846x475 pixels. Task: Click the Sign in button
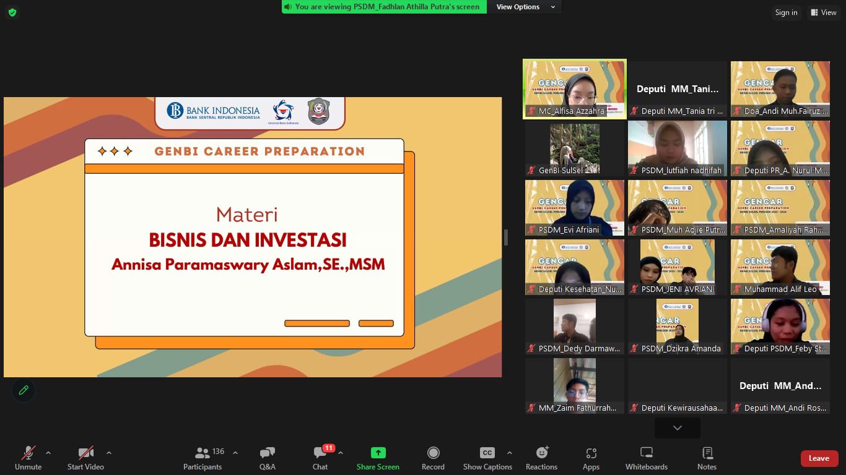[x=786, y=12]
